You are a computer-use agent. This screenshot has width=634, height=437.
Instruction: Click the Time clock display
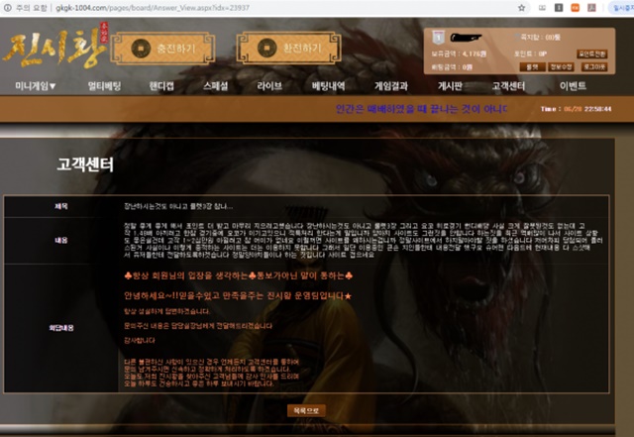coord(577,109)
